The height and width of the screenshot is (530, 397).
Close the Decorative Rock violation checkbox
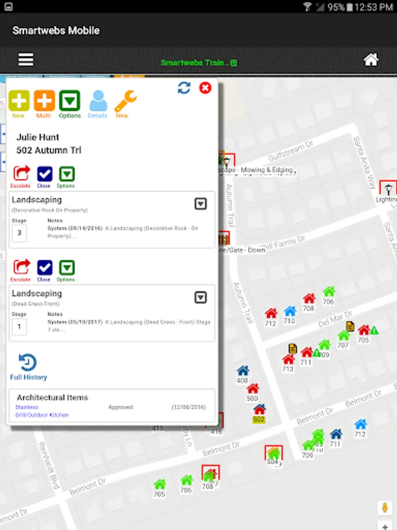pos(45,174)
